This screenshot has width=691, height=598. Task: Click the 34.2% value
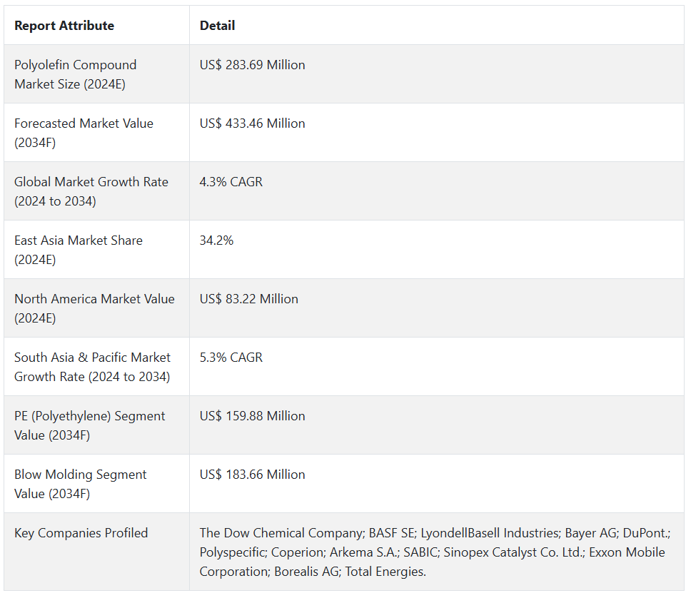point(216,240)
